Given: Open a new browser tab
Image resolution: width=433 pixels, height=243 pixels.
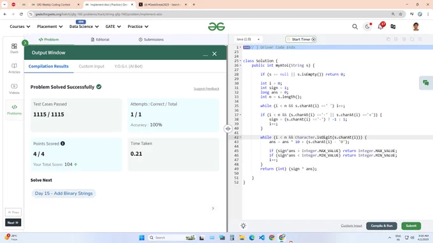Looking at the screenshot, I should [x=194, y=4].
